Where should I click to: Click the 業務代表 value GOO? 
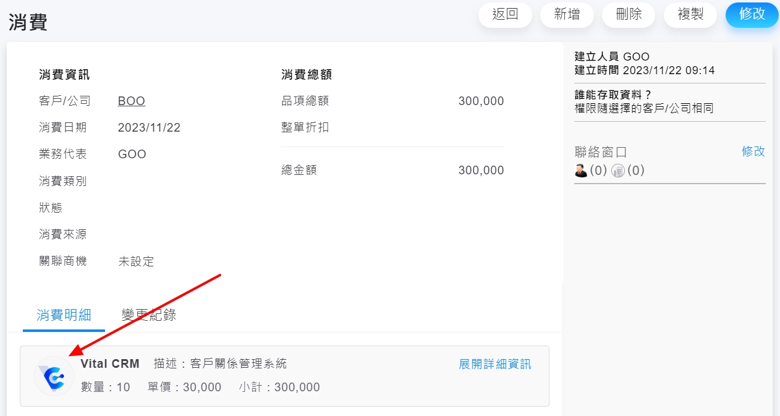[132, 155]
